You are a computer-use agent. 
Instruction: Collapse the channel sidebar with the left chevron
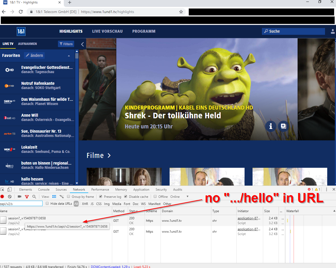(x=82, y=44)
